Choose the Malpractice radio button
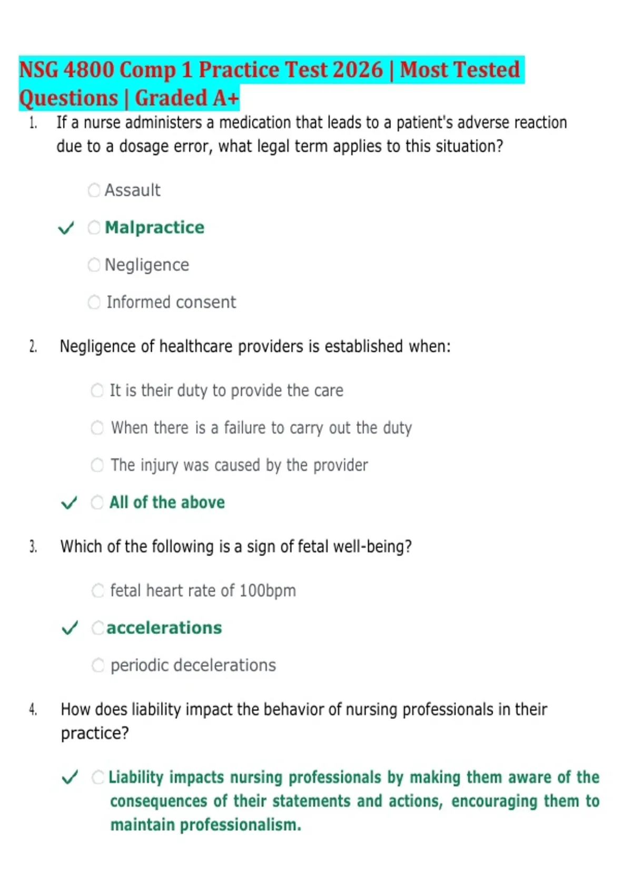 click(x=94, y=228)
